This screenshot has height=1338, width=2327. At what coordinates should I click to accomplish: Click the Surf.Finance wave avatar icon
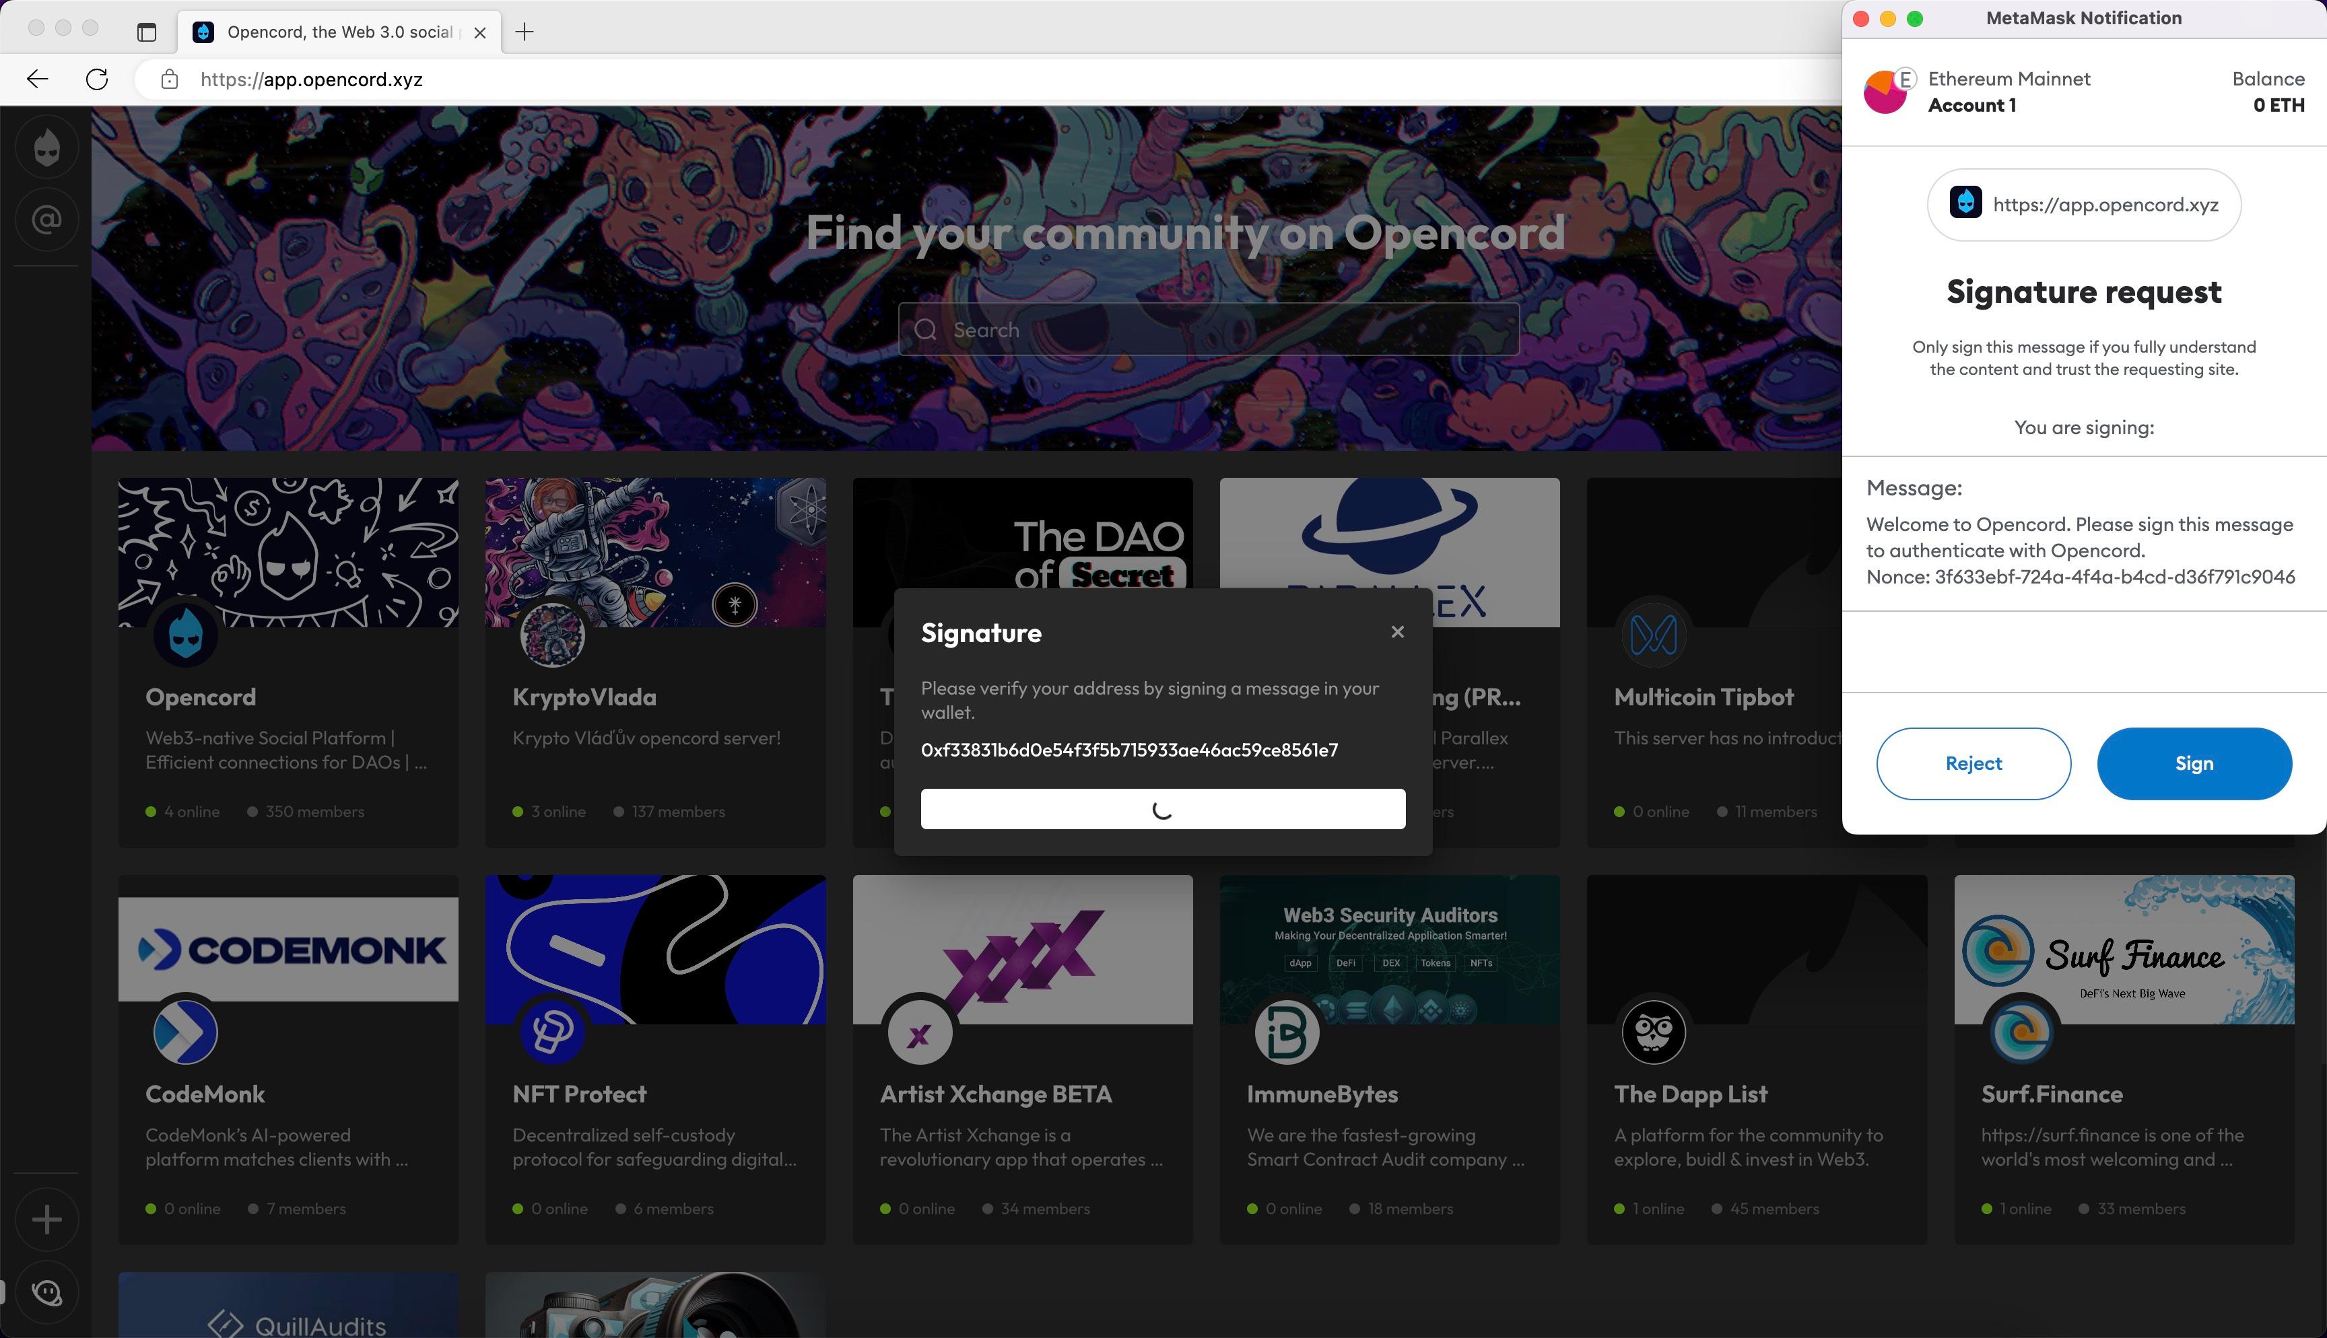[x=2021, y=1032]
